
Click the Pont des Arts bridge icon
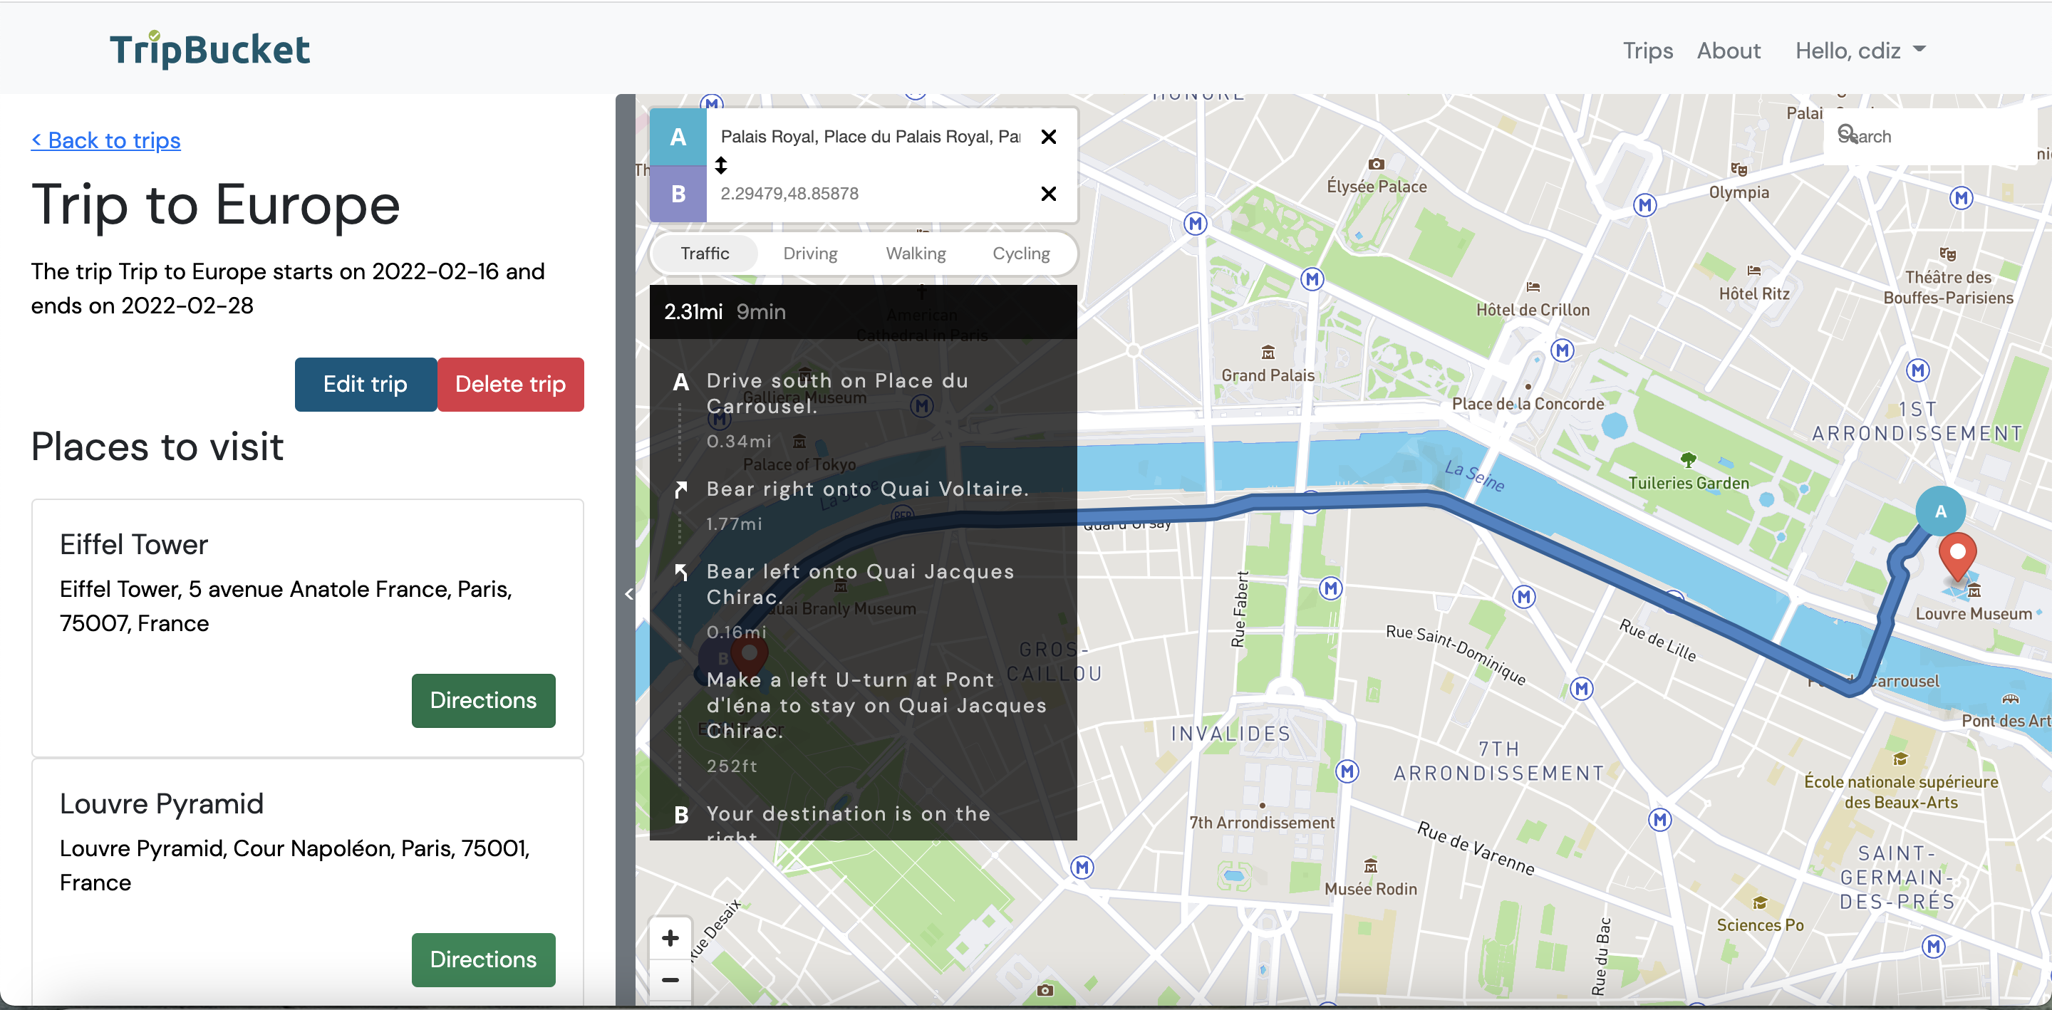coord(2010,699)
